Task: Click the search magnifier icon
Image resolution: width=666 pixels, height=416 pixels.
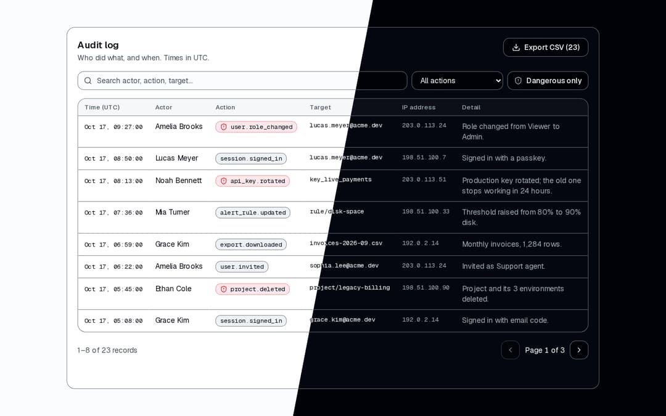Action: pyautogui.click(x=88, y=81)
